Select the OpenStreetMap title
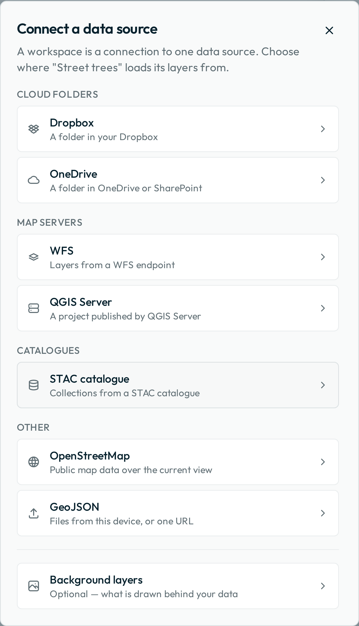 point(90,456)
